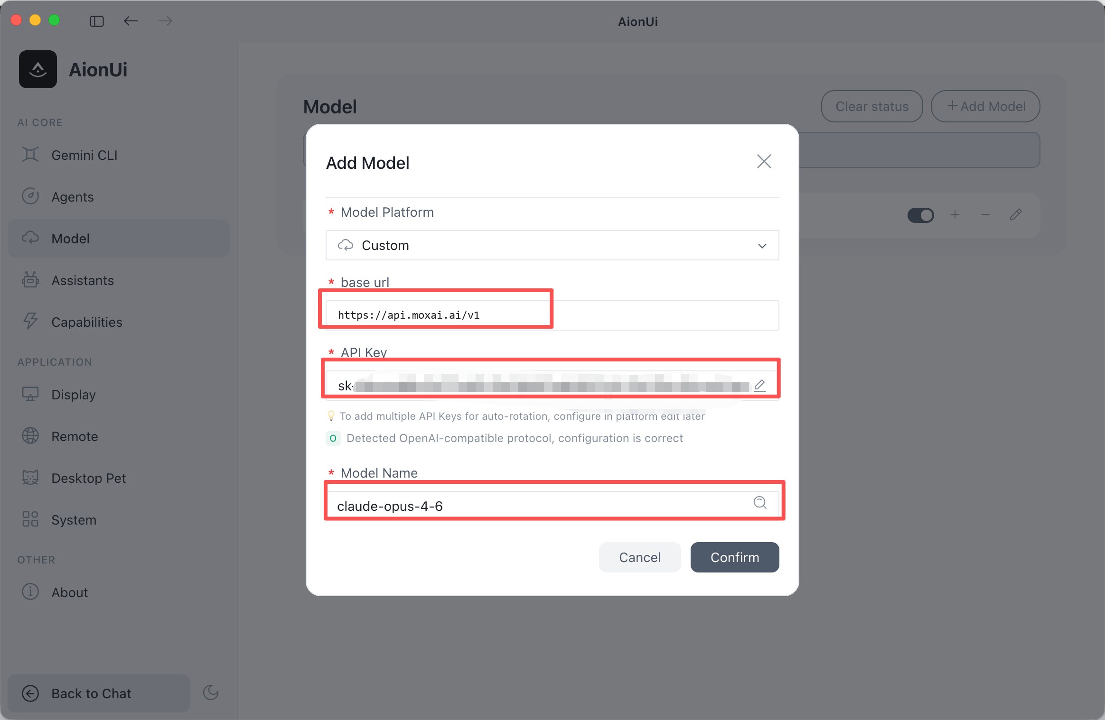This screenshot has width=1105, height=720.
Task: Click into the base url field
Action: (x=552, y=315)
